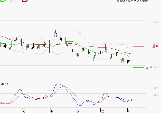Viewport: 161px width, 113px height.
Task: Click the red 2927 resistance value
Action: click(x=155, y=47)
